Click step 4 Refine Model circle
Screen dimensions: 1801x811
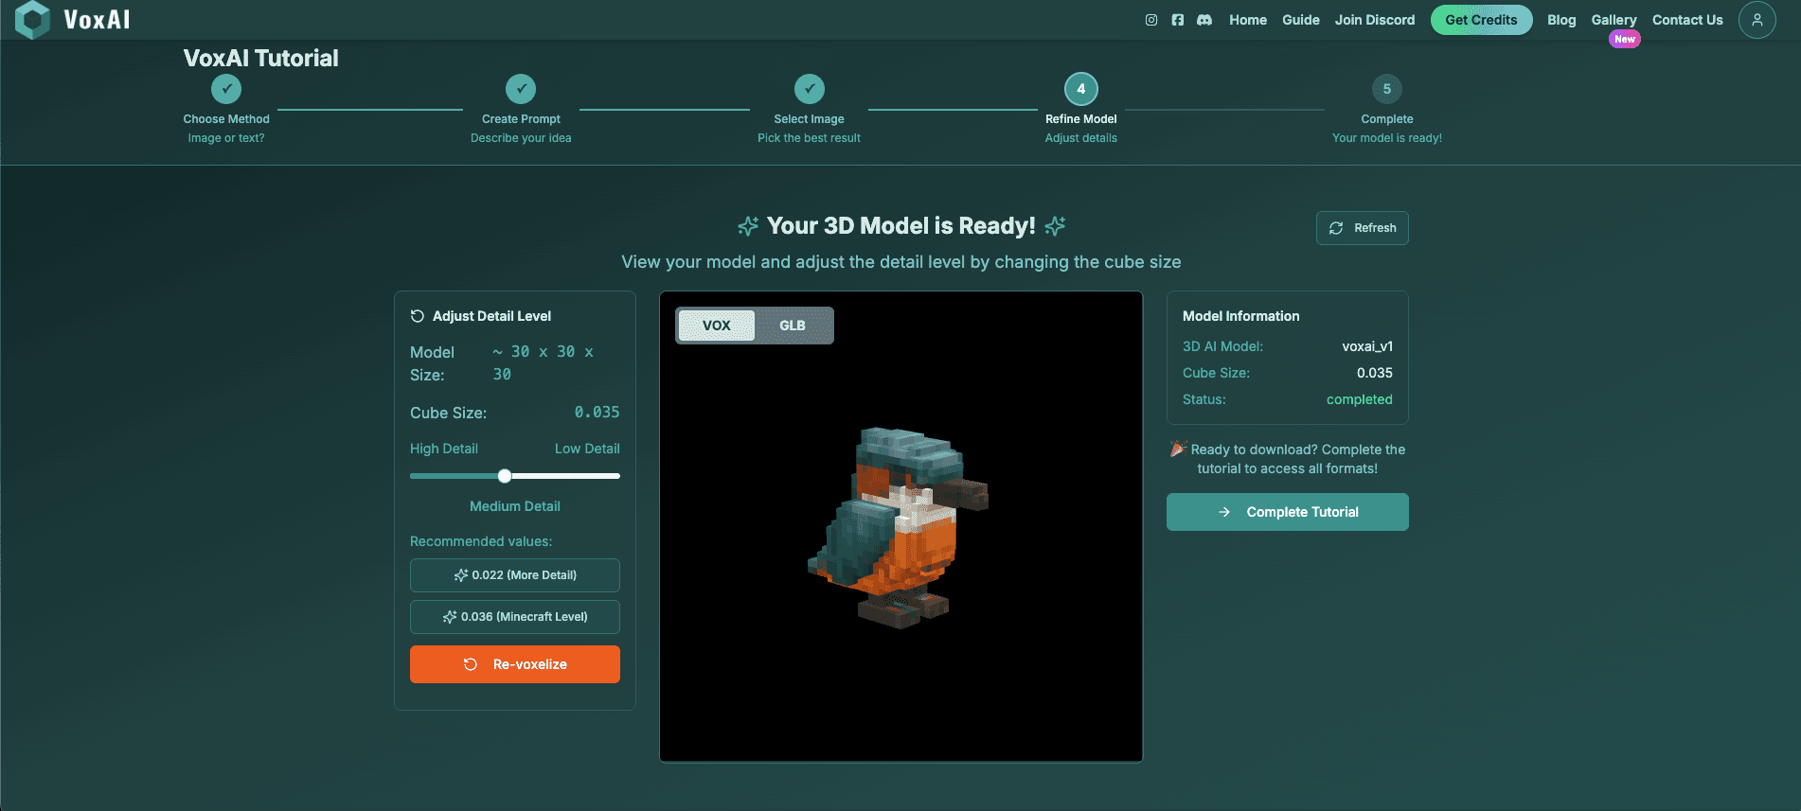[1081, 89]
